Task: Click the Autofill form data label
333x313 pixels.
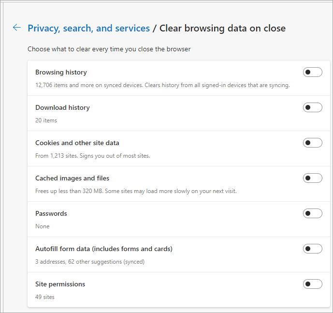Action: tap(104, 249)
